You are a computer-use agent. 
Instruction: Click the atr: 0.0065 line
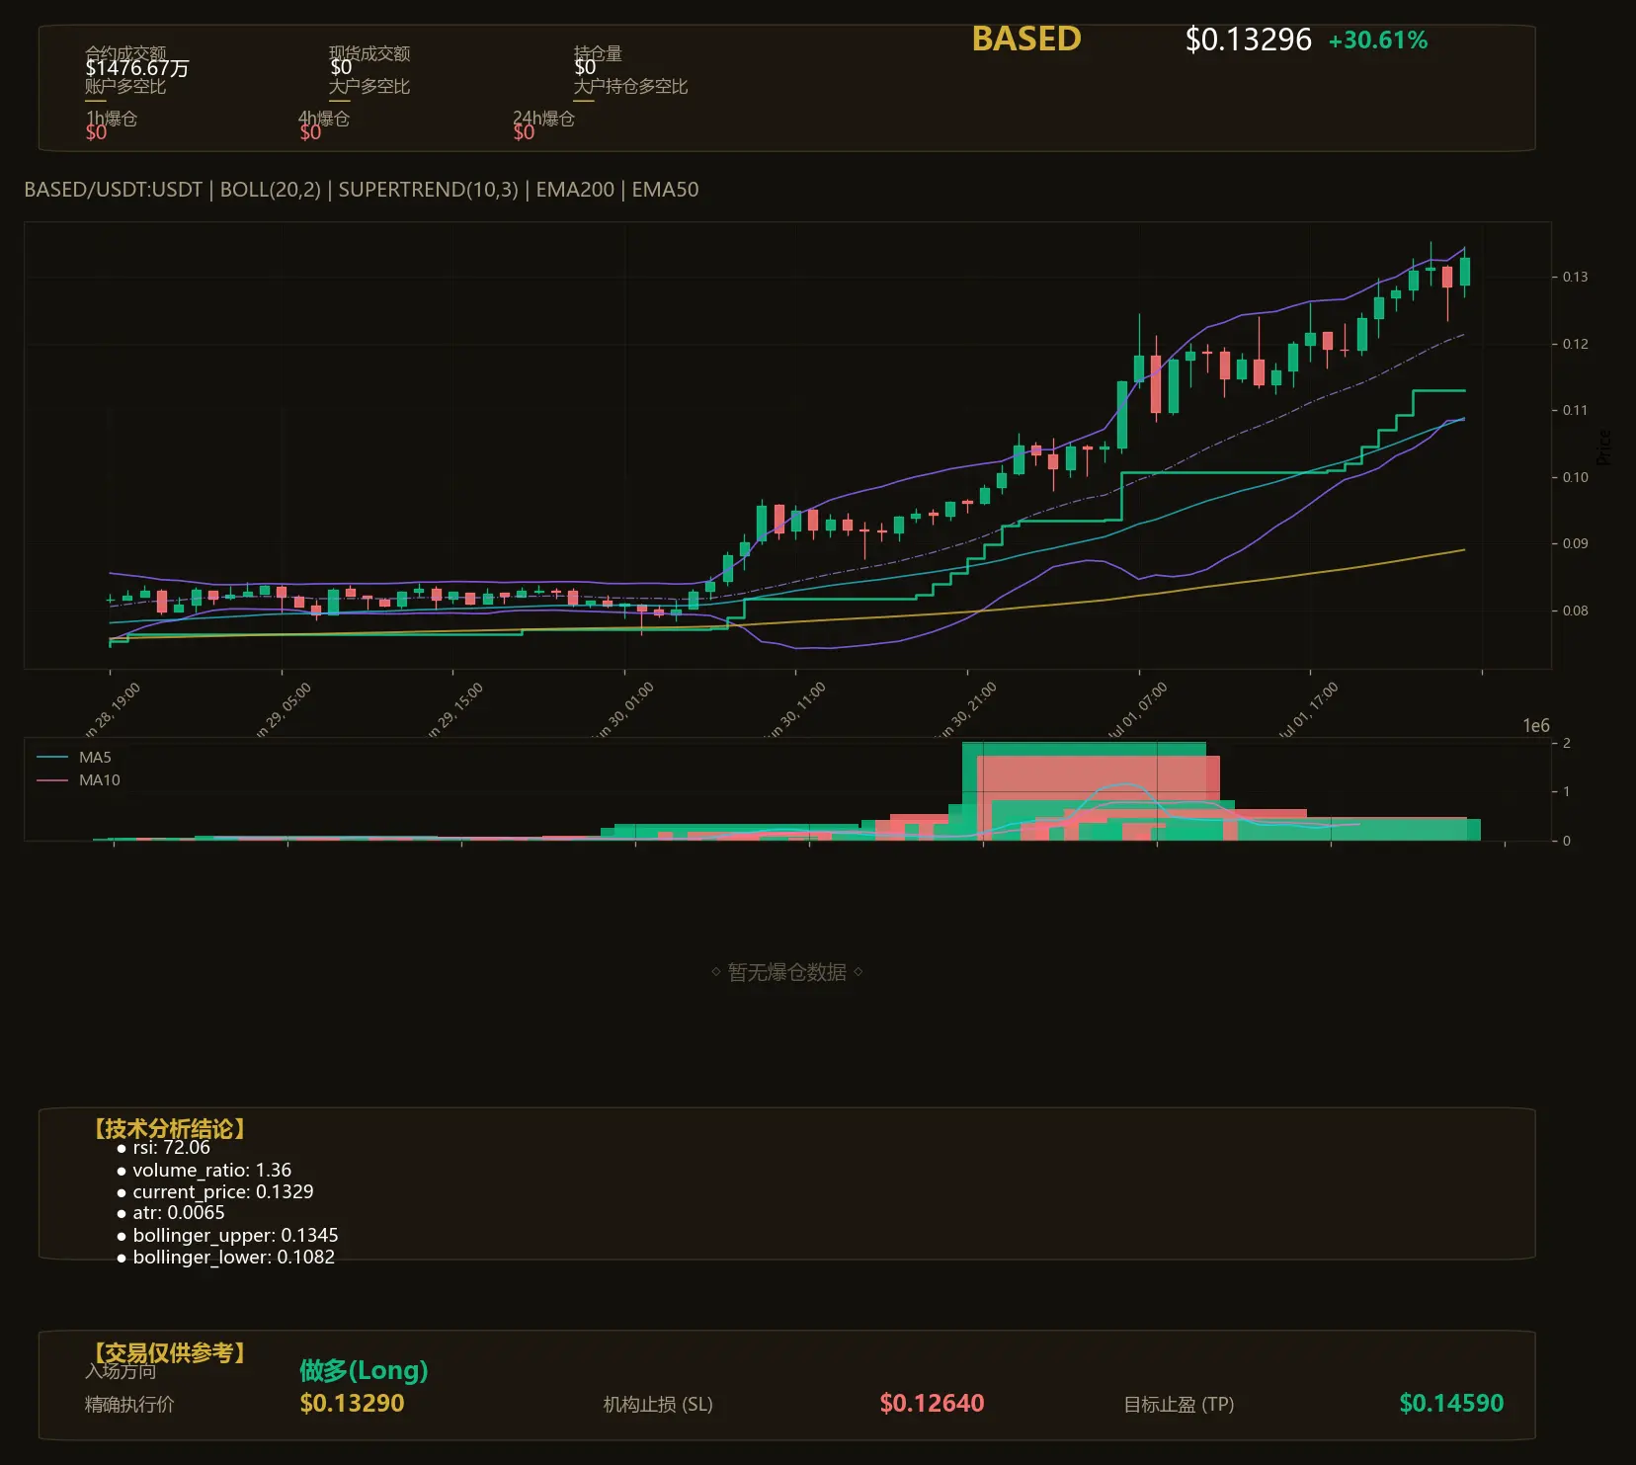170,1213
